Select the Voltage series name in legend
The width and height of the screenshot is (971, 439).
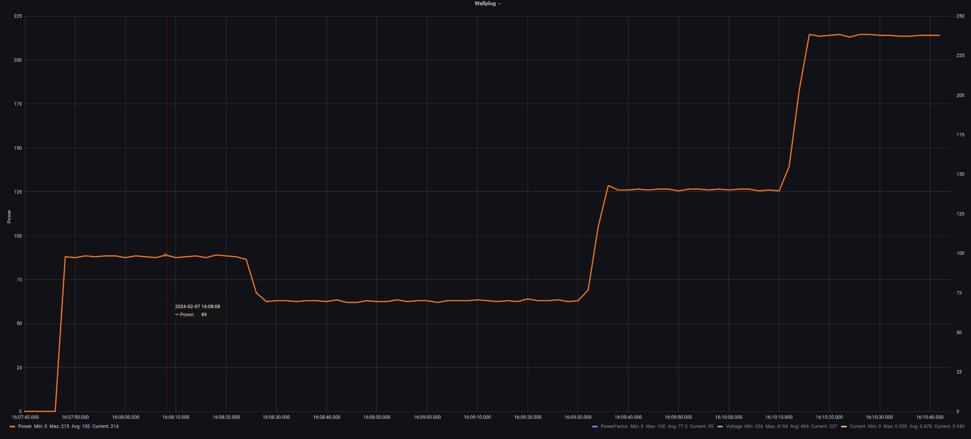point(734,426)
